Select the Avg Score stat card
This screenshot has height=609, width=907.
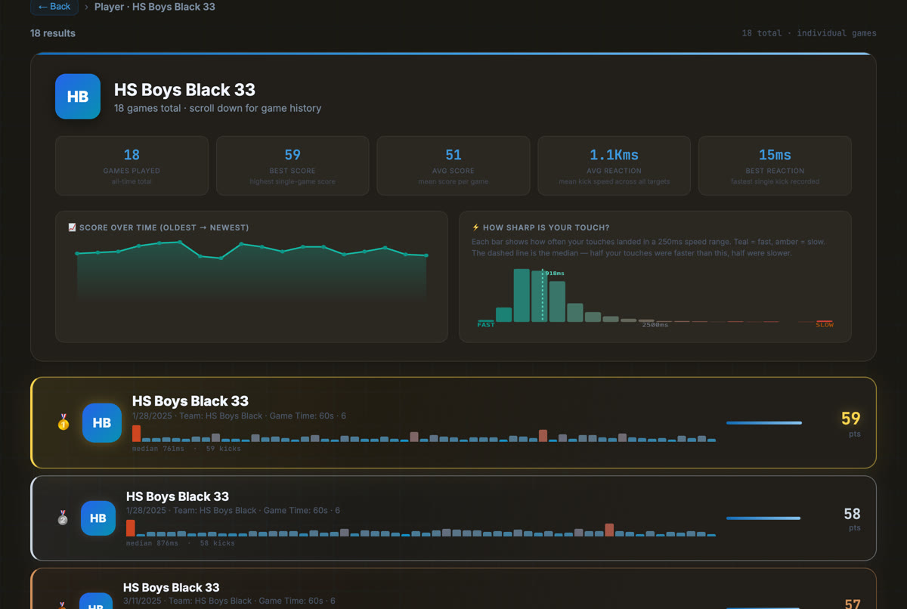(453, 165)
